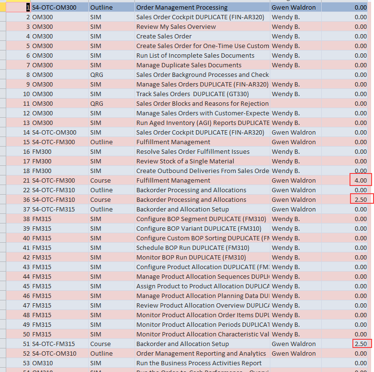The image size is (374, 372).
Task: Select 'Backorder Processing and Allocations' in row 36
Action: (202, 199)
